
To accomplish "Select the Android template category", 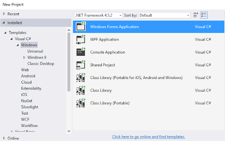I will pyautogui.click(x=28, y=76).
